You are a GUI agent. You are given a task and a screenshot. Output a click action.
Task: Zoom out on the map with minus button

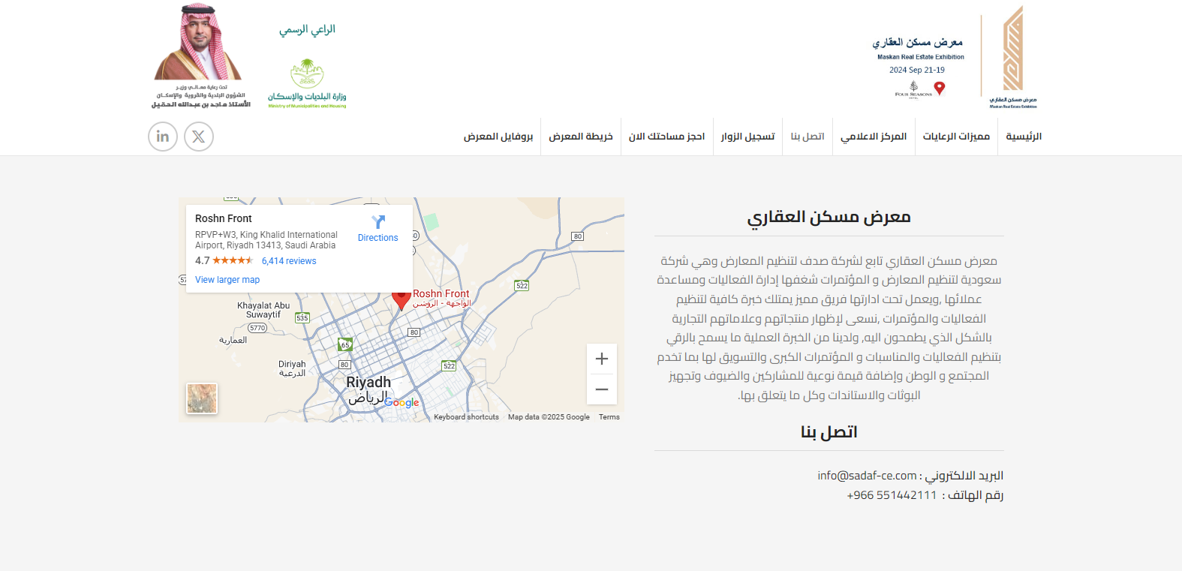click(602, 389)
